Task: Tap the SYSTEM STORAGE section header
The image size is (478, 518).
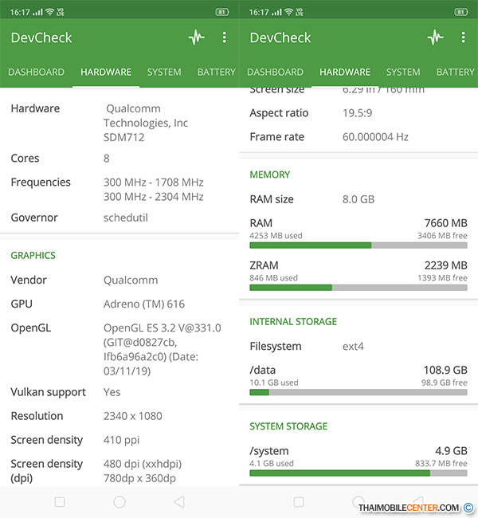Action: [288, 426]
